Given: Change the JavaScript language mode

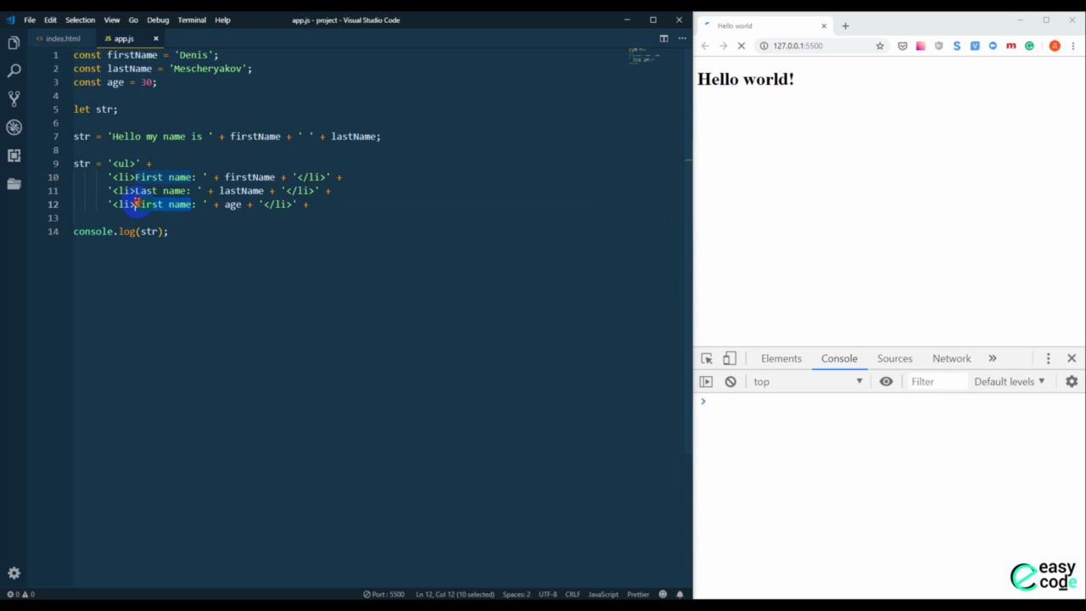Looking at the screenshot, I should (603, 594).
